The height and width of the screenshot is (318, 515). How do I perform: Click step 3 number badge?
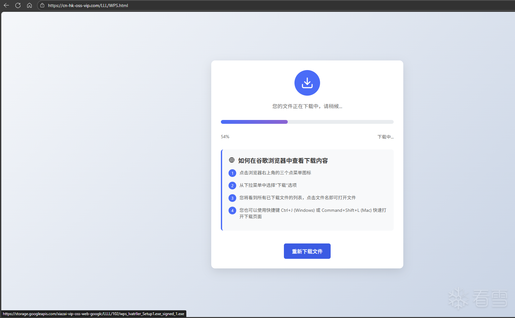pos(232,198)
